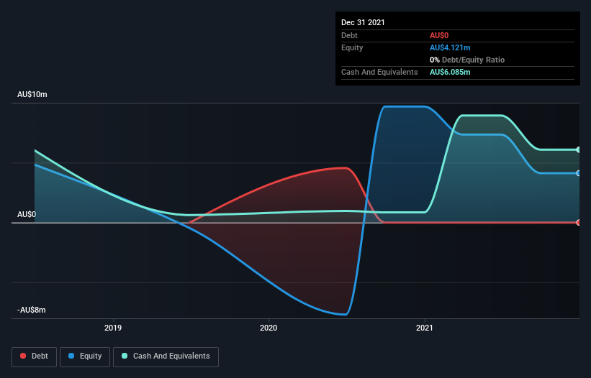Click the 0% Debt/Equity Ratio text
The width and height of the screenshot is (591, 378).
click(x=467, y=60)
